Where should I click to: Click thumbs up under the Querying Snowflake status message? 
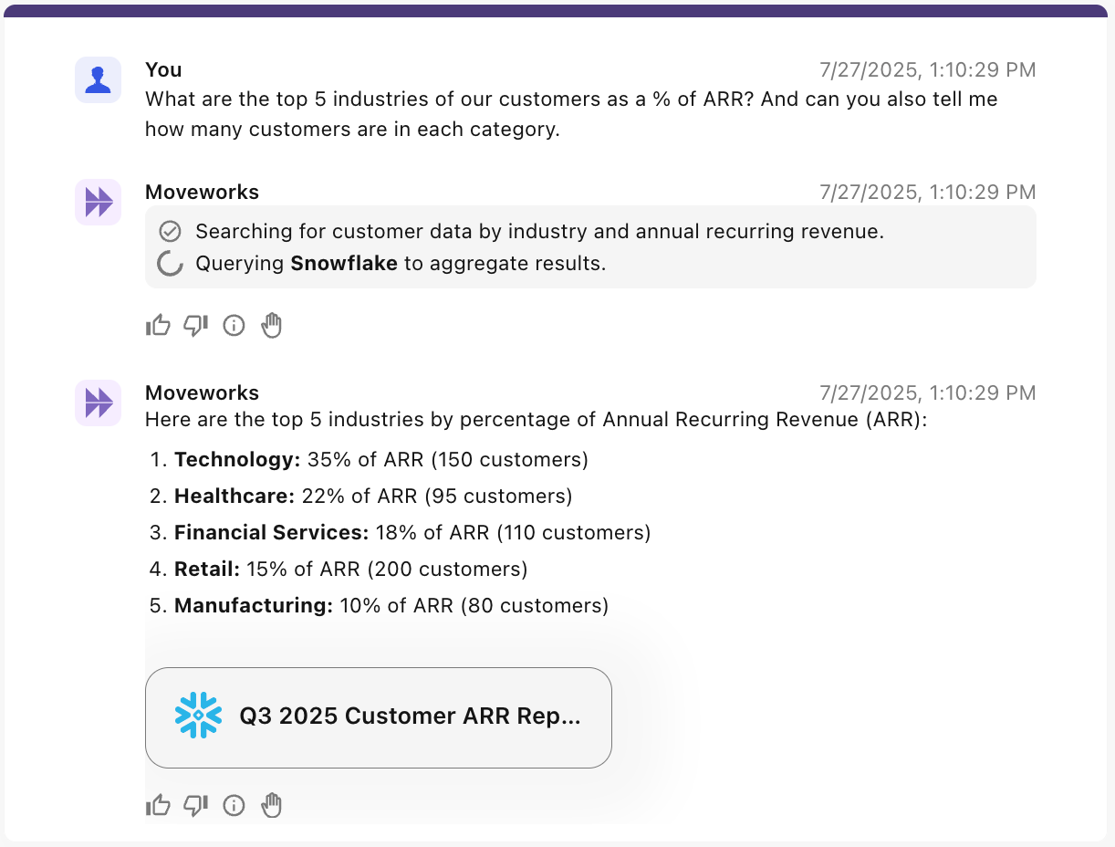[158, 326]
